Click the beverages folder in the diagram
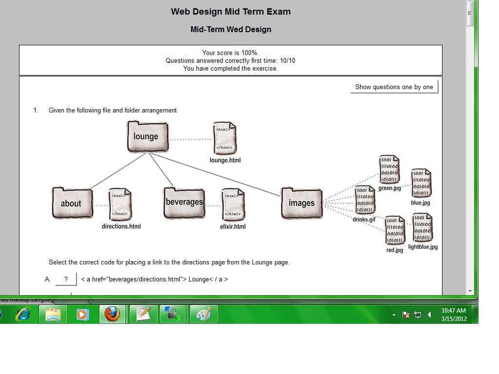This screenshot has width=499, height=374. pos(184,203)
